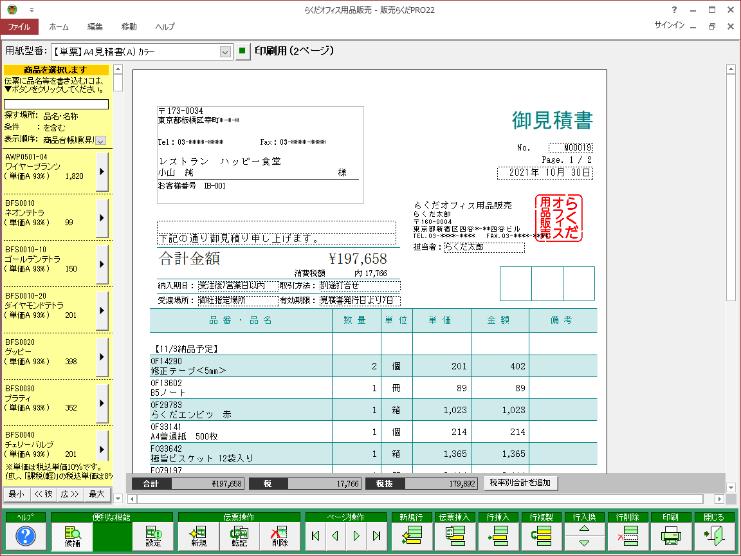This screenshot has width=741, height=556.
Task: Click the green square button beside paper type
Action: coord(242,51)
